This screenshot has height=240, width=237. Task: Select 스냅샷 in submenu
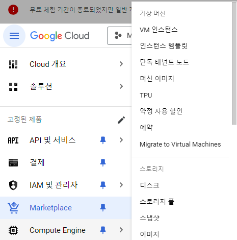point(149,218)
